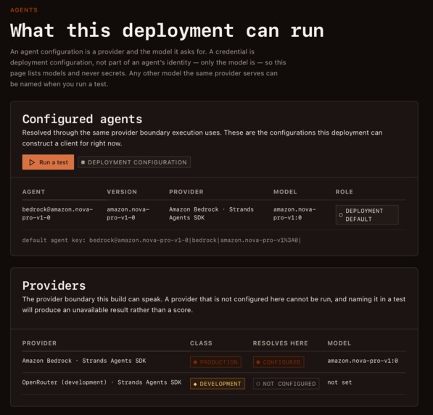
Task: Click the CONFIGURED status badge
Action: pos(279,362)
